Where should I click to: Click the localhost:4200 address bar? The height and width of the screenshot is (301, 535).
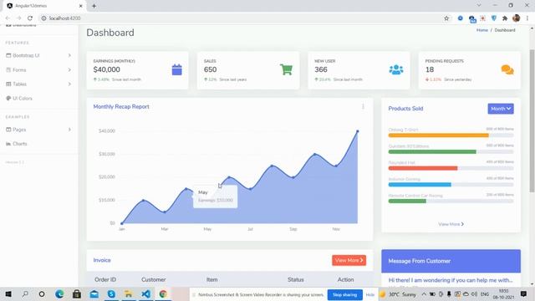pyautogui.click(x=239, y=18)
